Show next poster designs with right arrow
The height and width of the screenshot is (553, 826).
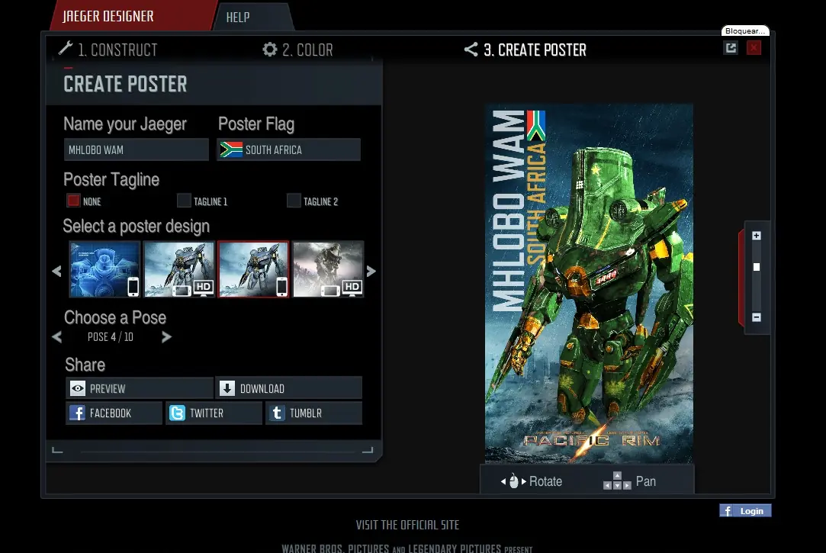(x=371, y=272)
